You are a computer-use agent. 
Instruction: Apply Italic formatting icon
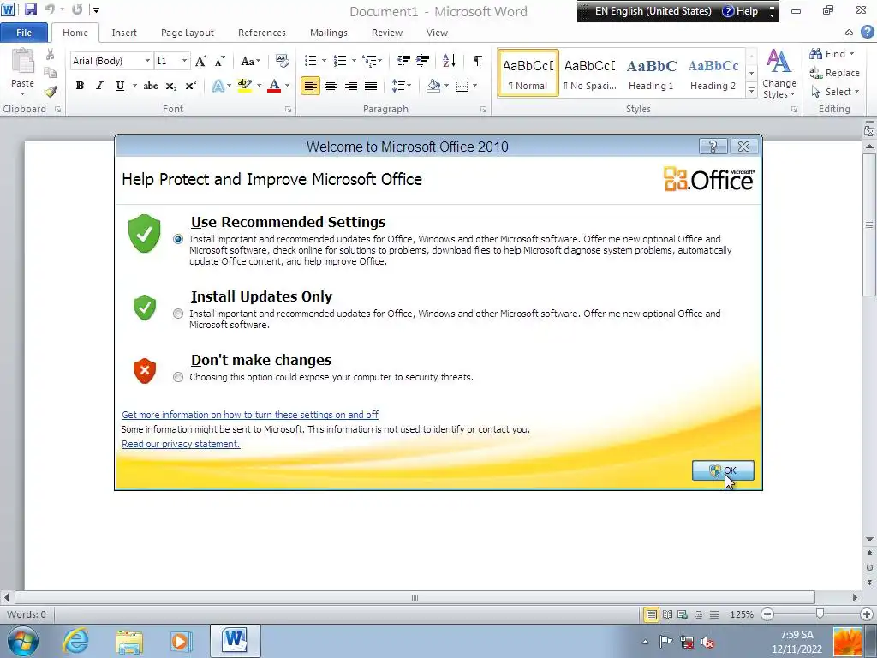click(99, 86)
